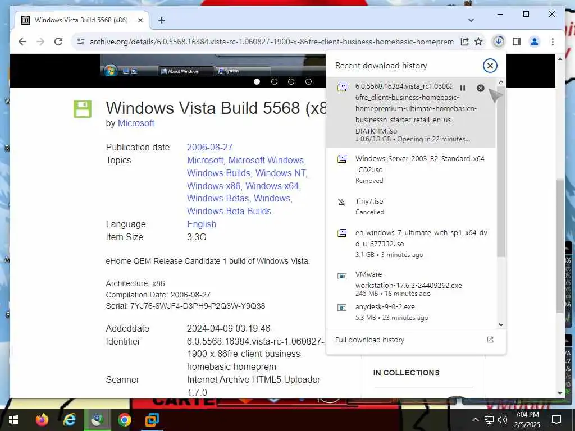Open the tab search dropdown chevron
Screen dimensions: 575x431
click(x=471, y=20)
